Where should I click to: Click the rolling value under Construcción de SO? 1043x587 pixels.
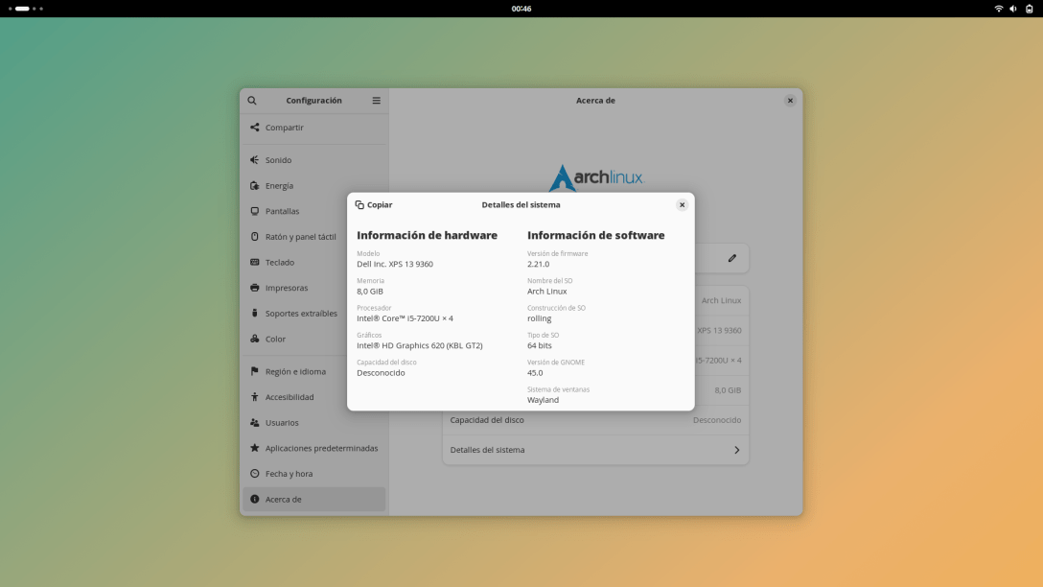[x=540, y=318]
